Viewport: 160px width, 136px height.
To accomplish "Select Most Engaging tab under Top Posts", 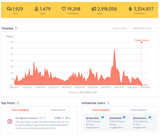I will tap(20, 110).
